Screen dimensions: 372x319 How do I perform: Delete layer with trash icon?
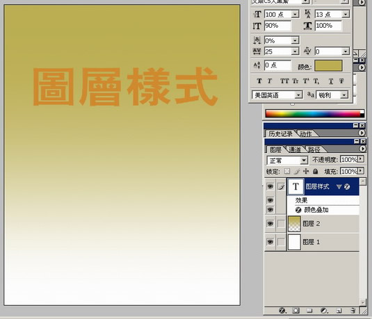pyautogui.click(x=353, y=311)
